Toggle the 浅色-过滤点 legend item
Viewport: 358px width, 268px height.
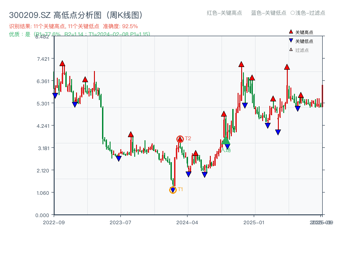pos(308,13)
